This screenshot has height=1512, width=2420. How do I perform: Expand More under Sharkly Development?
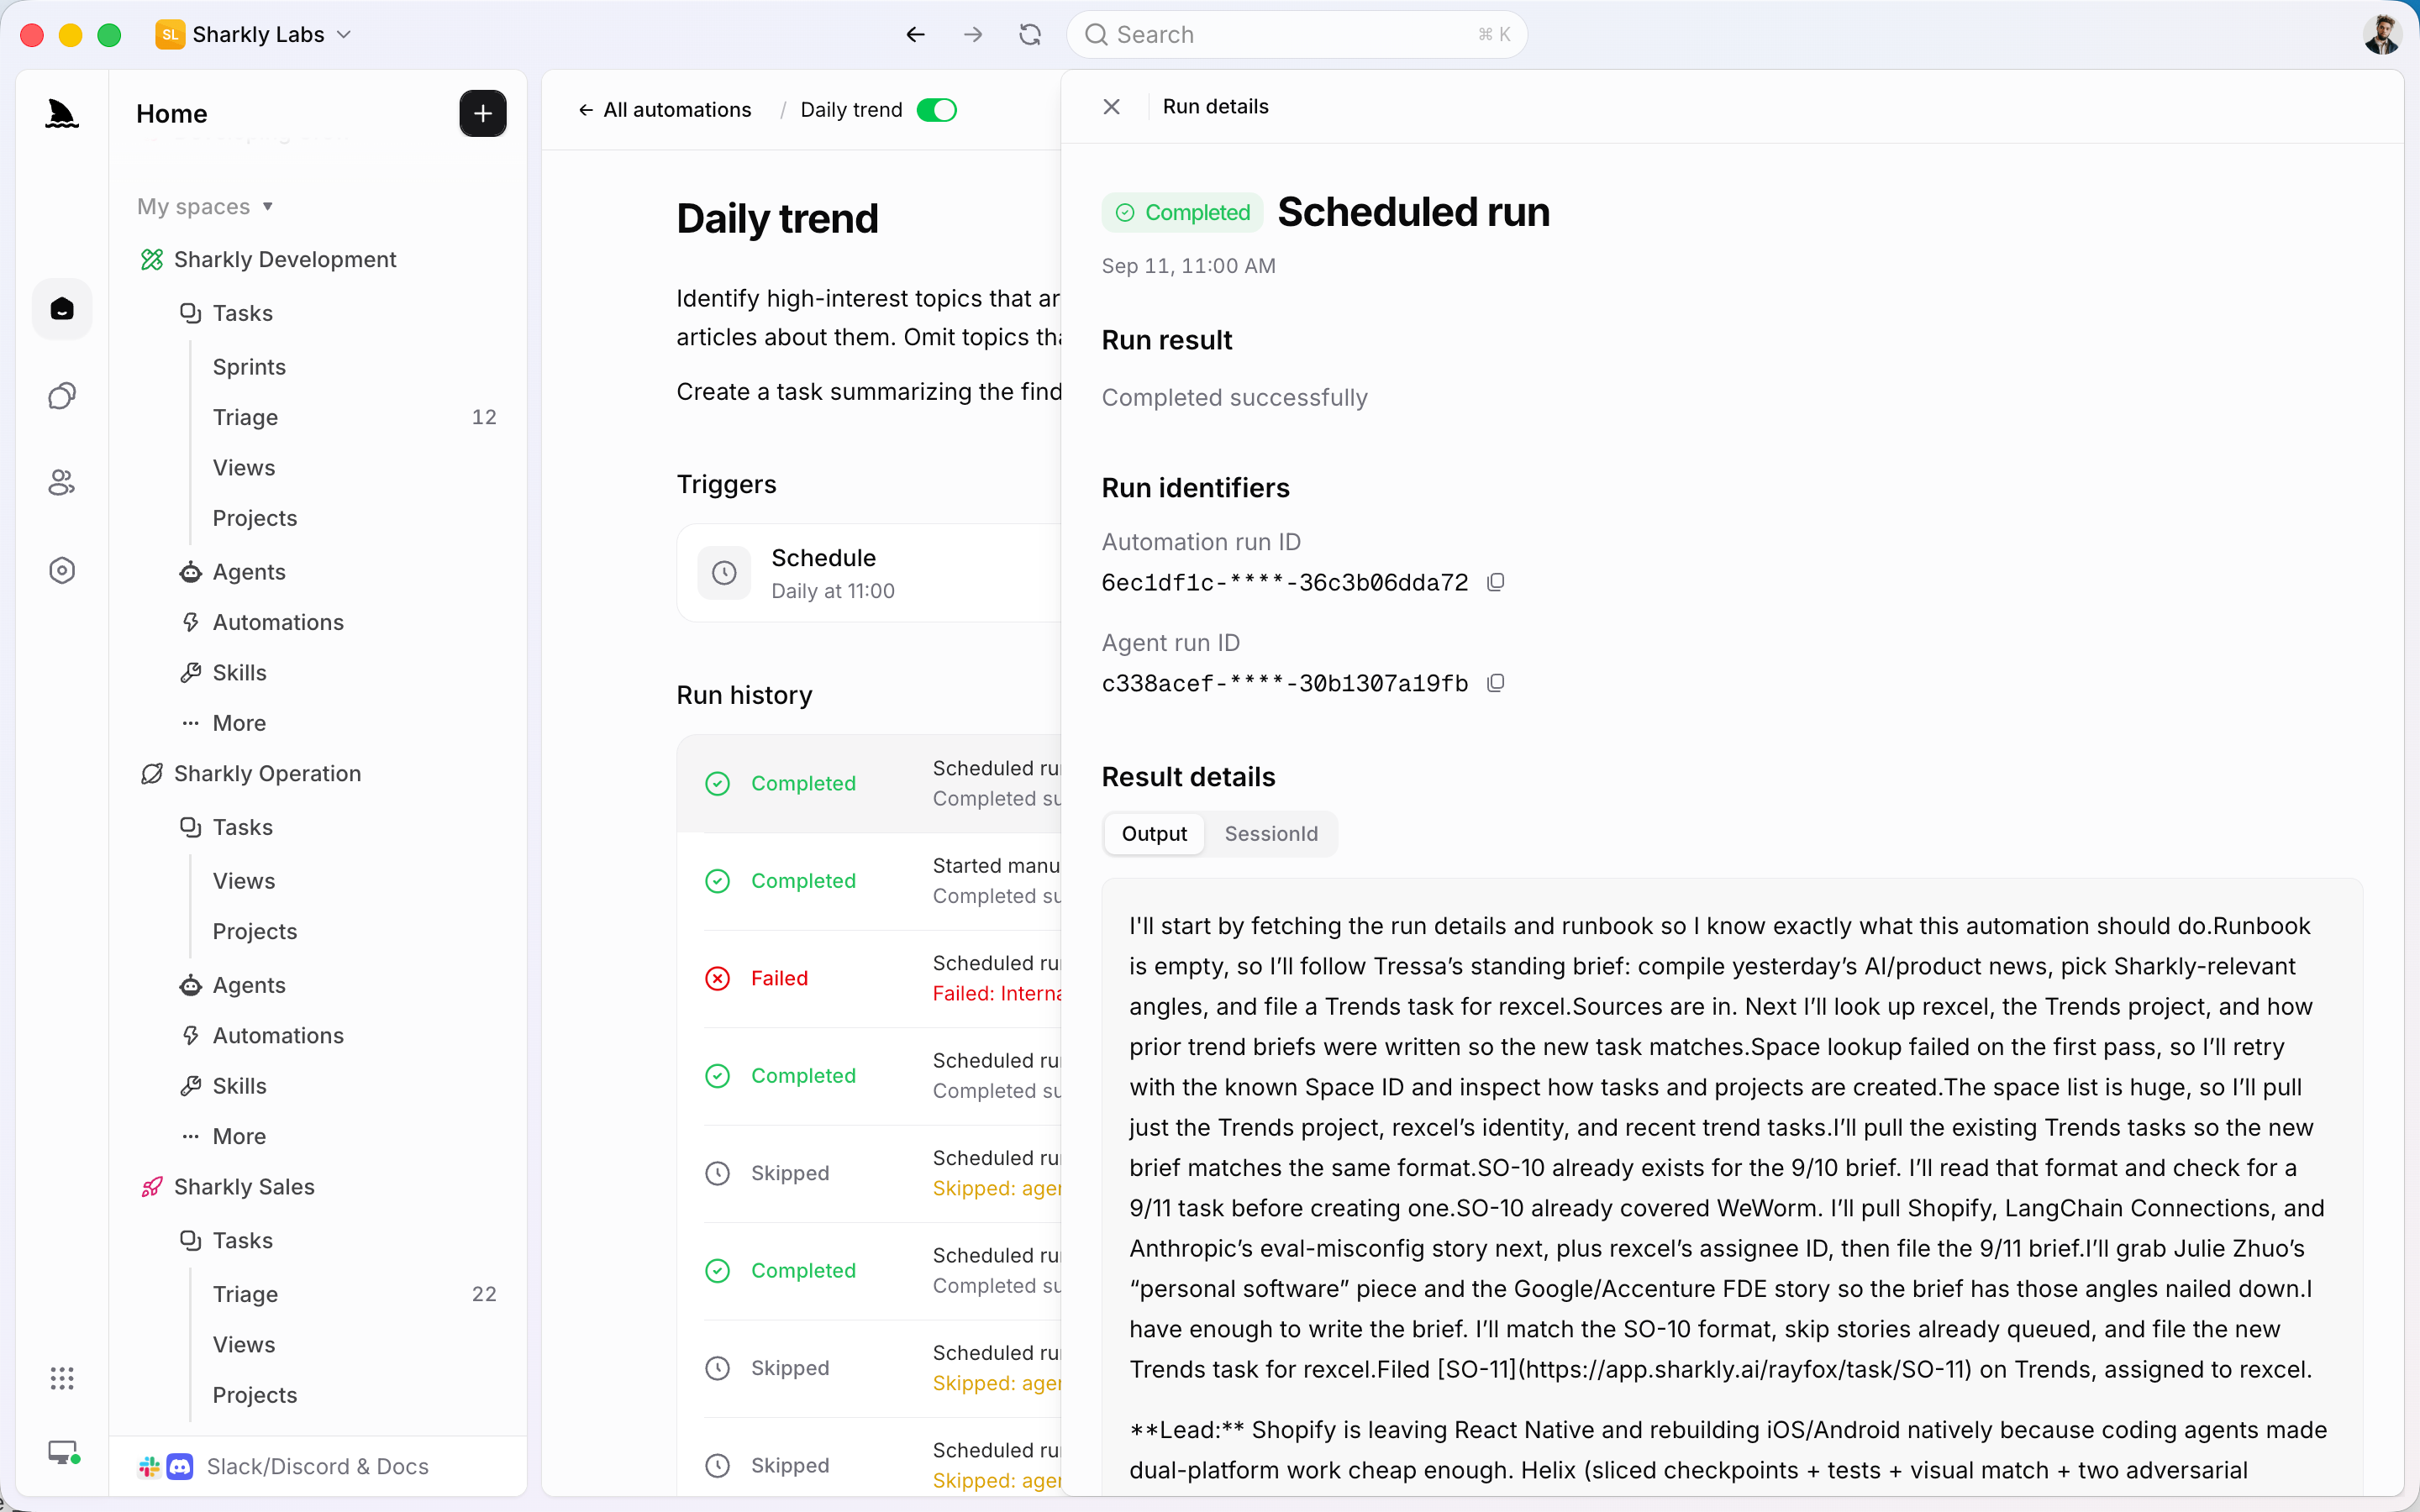pos(223,723)
